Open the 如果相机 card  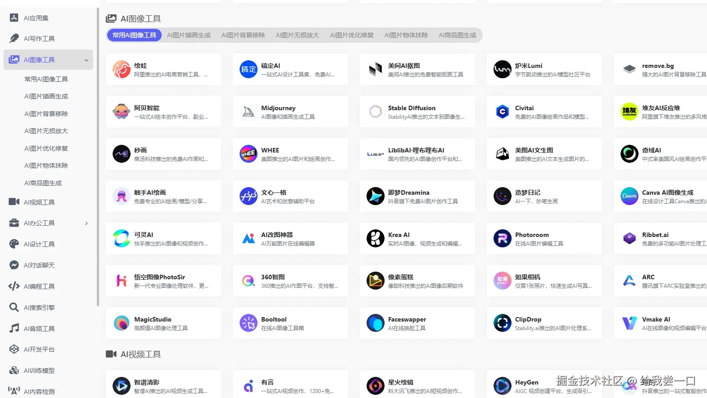[x=544, y=281]
